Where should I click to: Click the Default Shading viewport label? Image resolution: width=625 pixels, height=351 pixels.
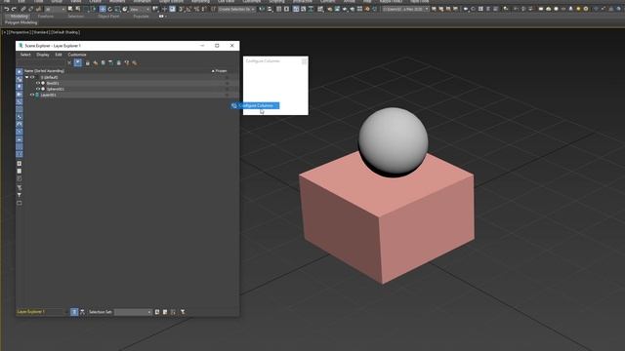tap(65, 32)
